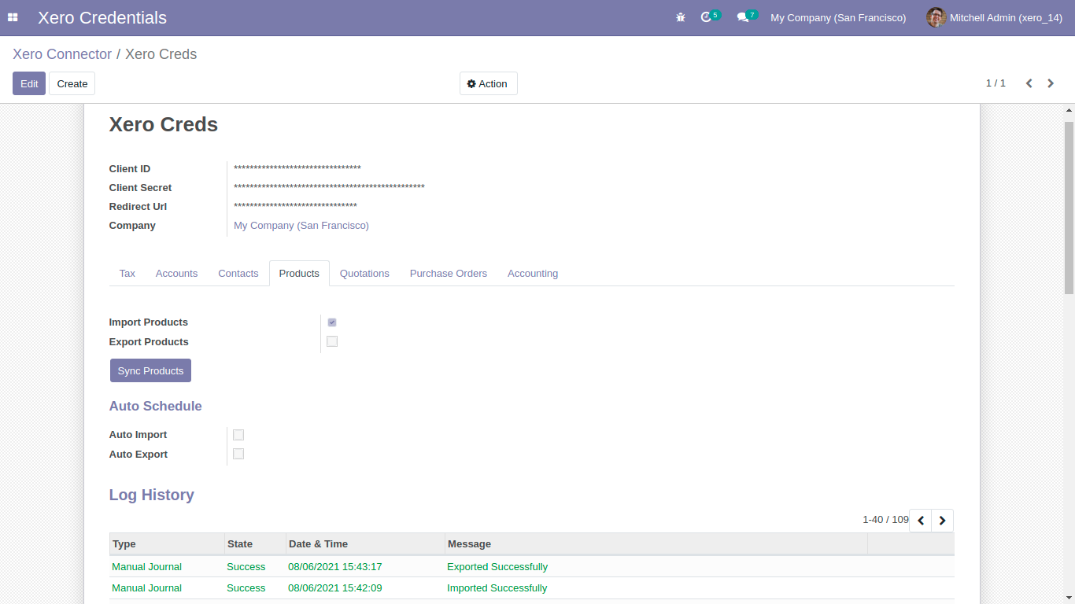
Task: Sort log by Date & Time header
Action: (x=365, y=543)
